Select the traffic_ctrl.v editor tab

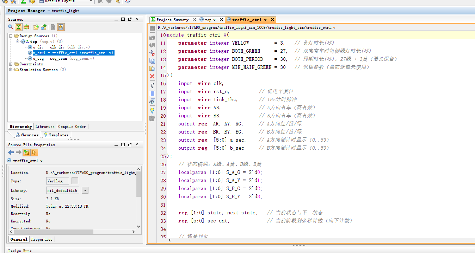coord(249,20)
